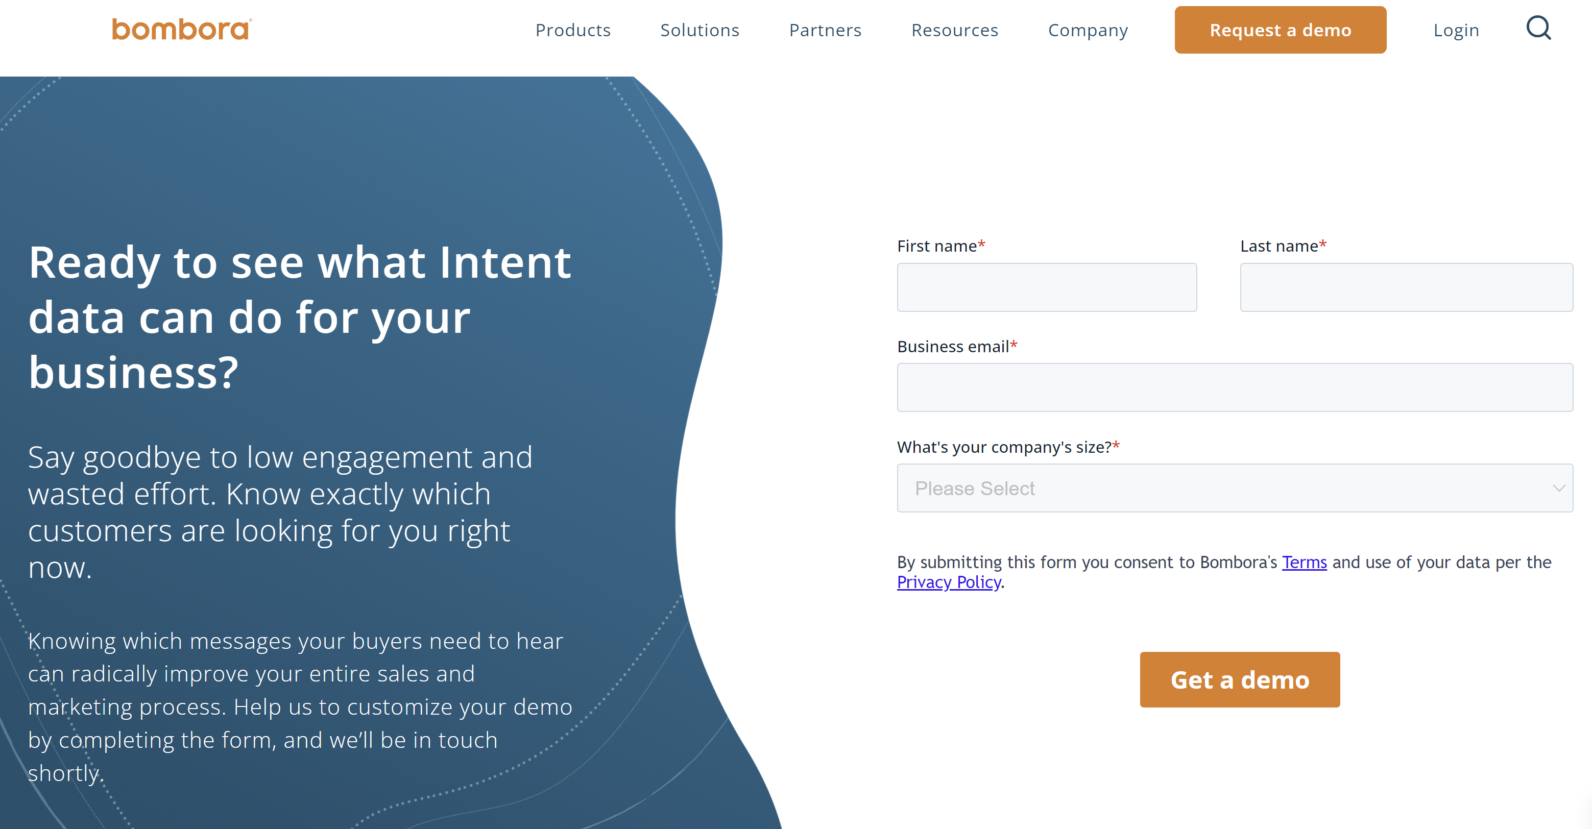The width and height of the screenshot is (1592, 829).
Task: Click the Login link
Action: [1456, 30]
